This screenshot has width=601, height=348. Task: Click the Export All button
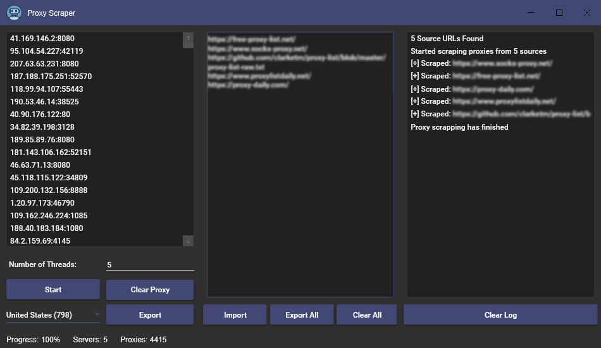302,315
